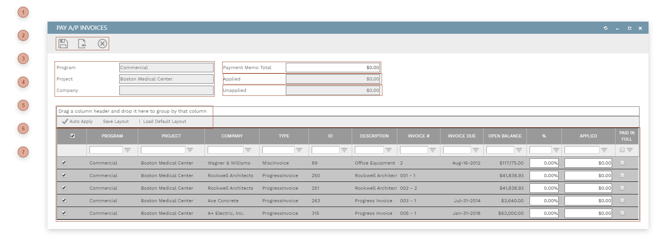656x238 pixels.
Task: Click the Program field showing Commercial
Action: [166, 68]
